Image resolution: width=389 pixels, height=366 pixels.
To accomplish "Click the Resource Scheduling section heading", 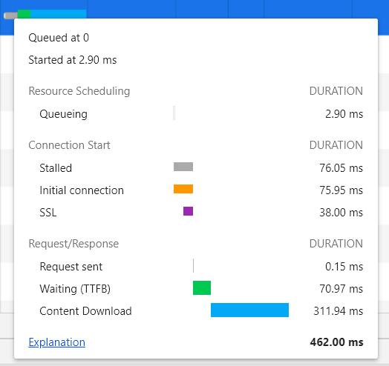I will click(79, 91).
